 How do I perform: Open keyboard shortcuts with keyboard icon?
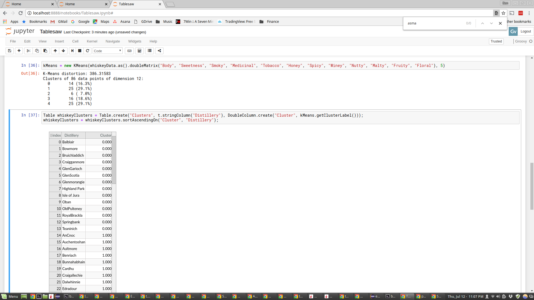[129, 51]
